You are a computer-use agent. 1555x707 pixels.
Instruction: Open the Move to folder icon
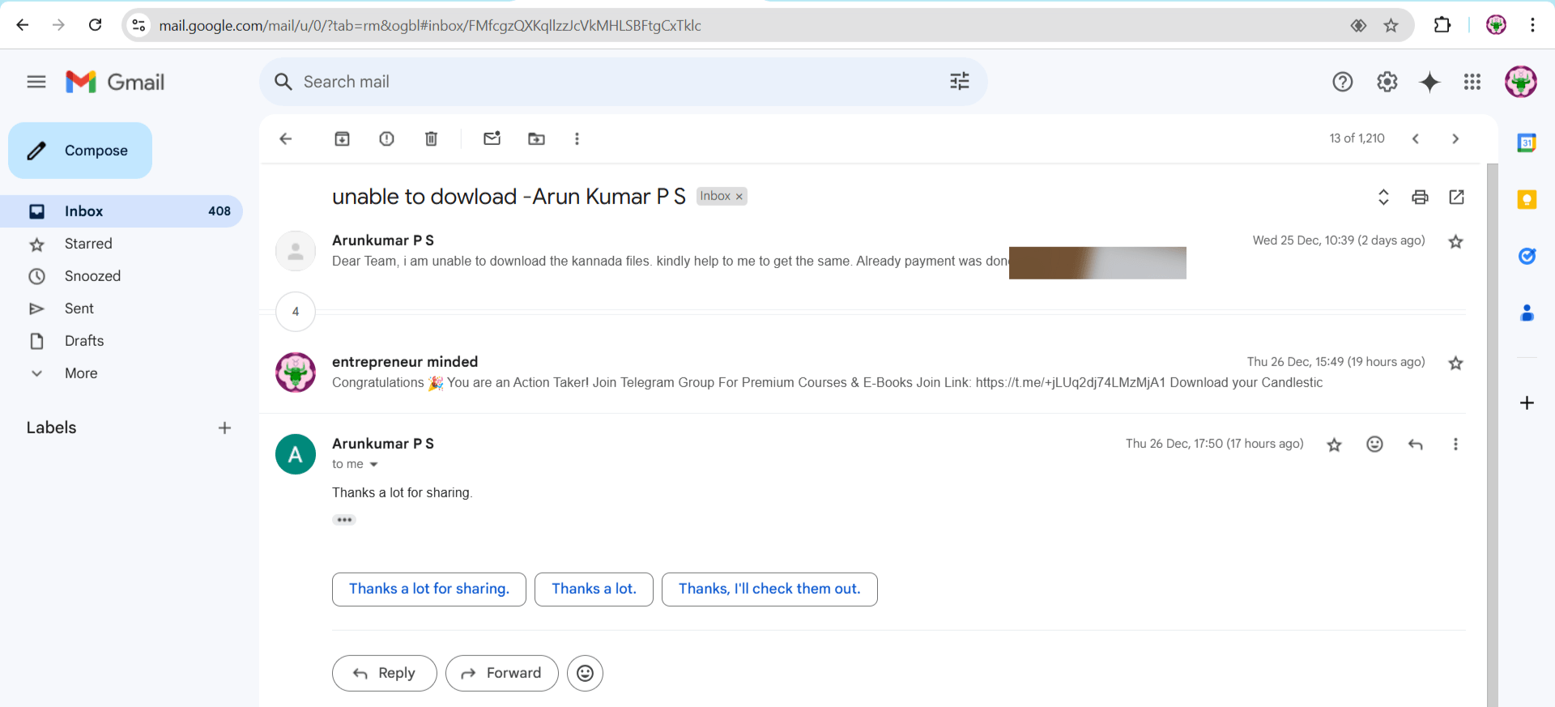point(536,138)
